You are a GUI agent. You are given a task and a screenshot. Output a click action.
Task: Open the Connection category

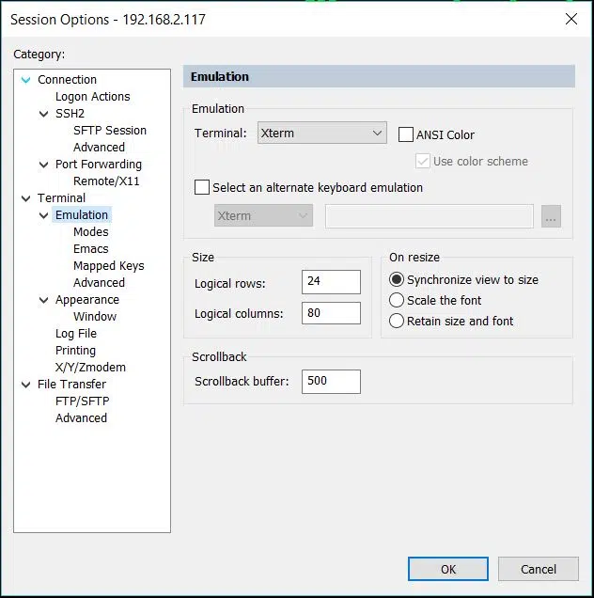[67, 80]
